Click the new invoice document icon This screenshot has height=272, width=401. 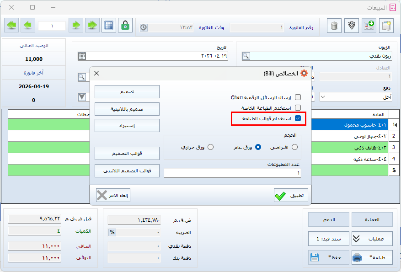point(387,26)
